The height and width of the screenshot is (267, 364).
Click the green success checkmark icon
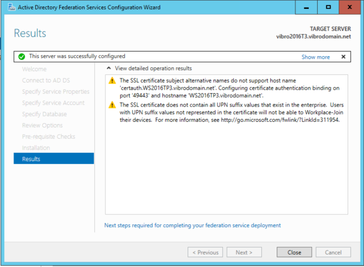coord(22,56)
